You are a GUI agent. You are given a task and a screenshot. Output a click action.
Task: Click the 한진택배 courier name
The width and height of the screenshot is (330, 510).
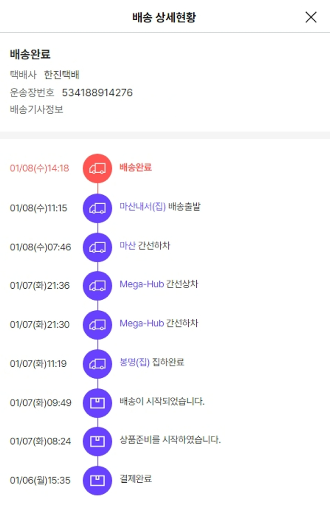pyautogui.click(x=62, y=74)
